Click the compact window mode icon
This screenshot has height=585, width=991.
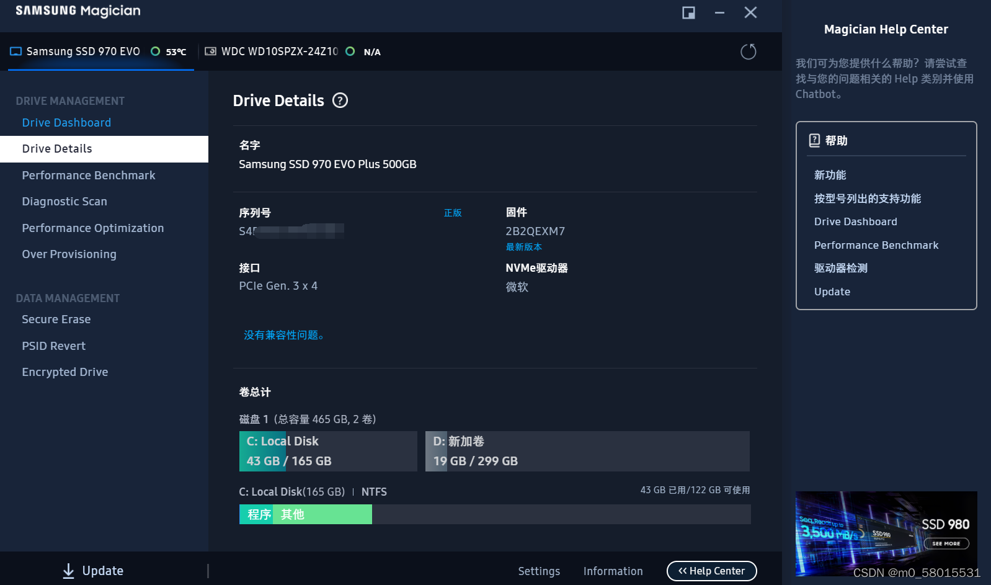pos(688,12)
